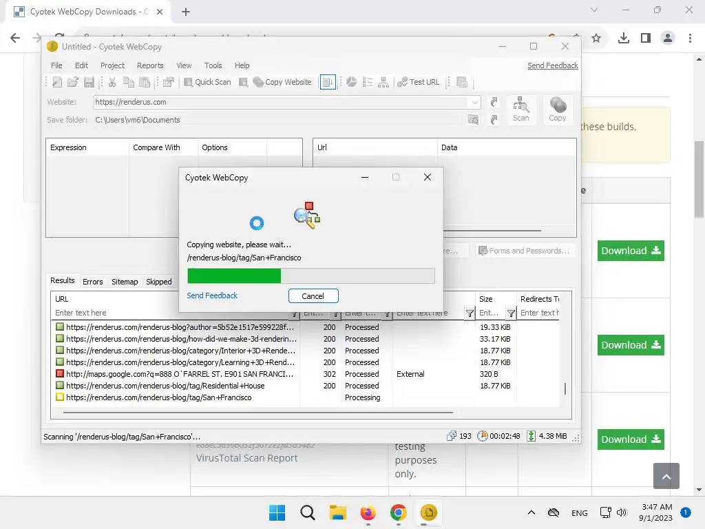Cancel the website copy operation
Image resolution: width=705 pixels, height=529 pixels.
313,296
